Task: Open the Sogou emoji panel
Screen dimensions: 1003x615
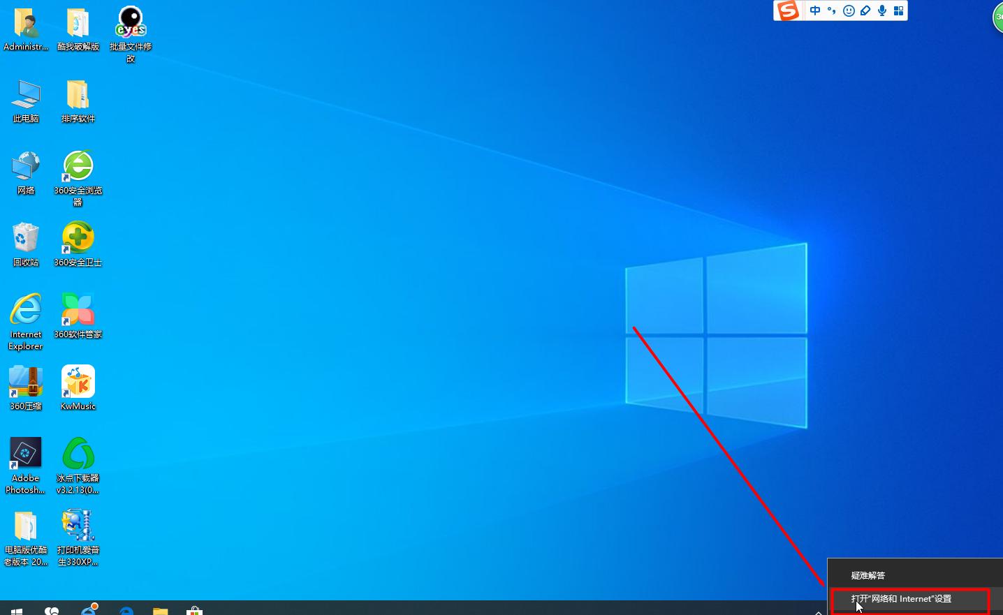Action: (x=848, y=10)
